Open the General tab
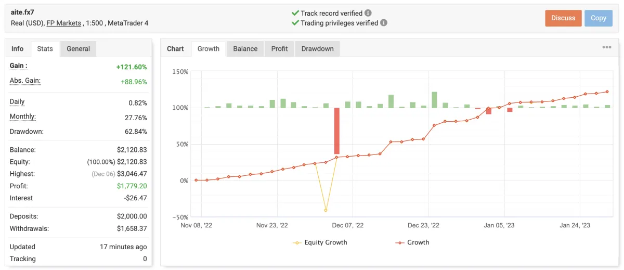Viewport: 624px width, 270px height. coord(78,49)
